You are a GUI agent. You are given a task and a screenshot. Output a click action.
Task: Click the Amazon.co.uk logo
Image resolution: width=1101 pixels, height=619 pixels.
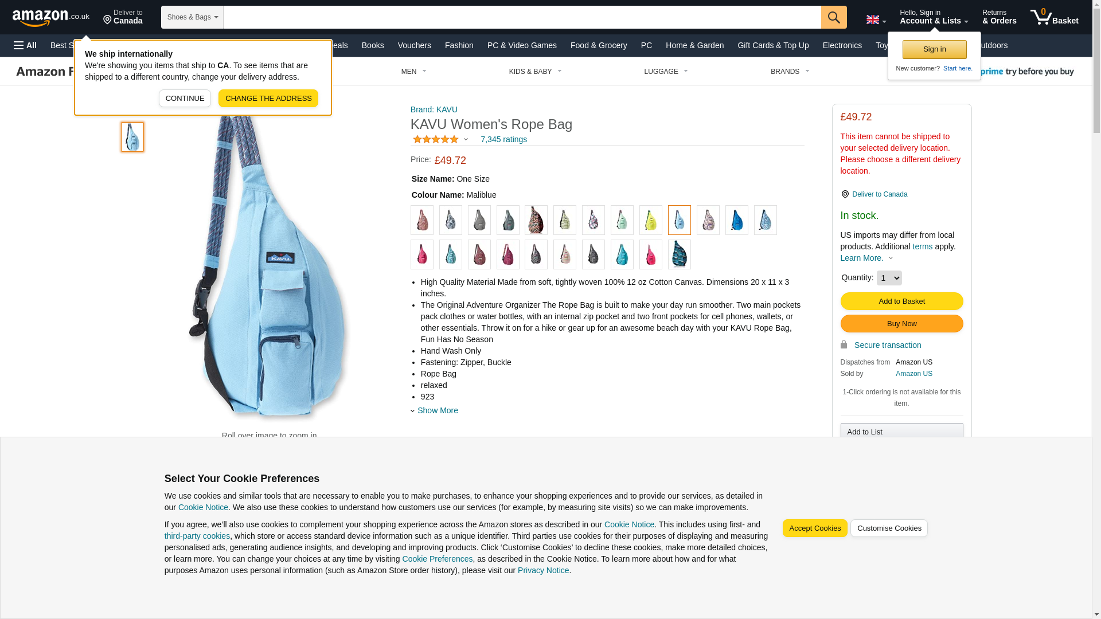coord(51,17)
